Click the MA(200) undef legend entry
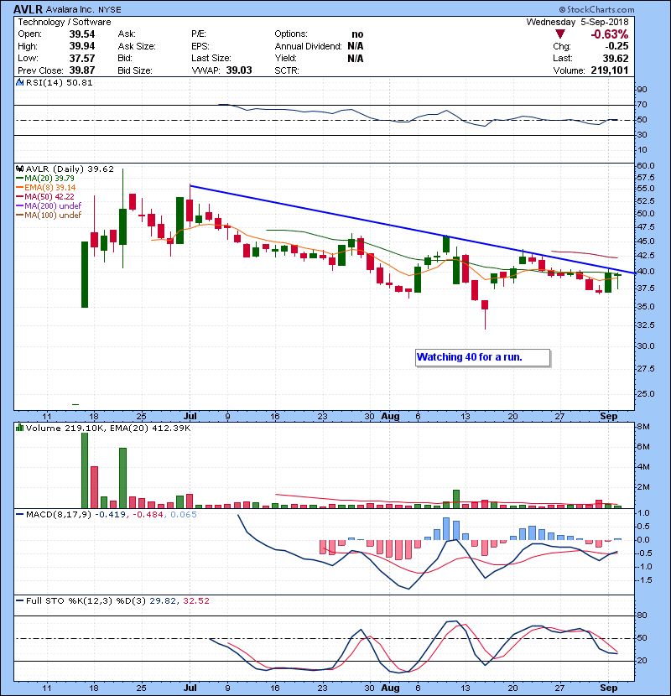This screenshot has width=671, height=696. pos(49,206)
